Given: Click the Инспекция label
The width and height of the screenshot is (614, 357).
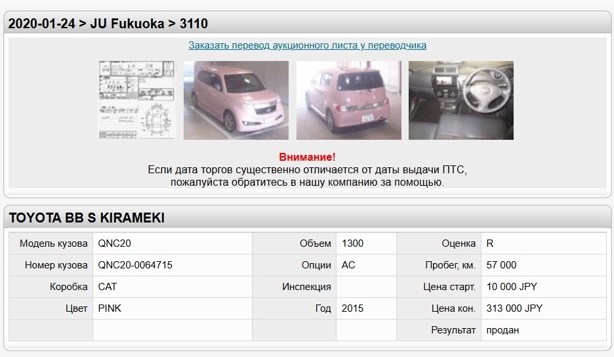Looking at the screenshot, I should click(306, 287).
